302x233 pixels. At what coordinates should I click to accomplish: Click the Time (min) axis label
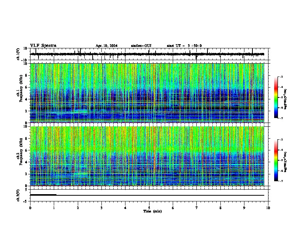153,211
